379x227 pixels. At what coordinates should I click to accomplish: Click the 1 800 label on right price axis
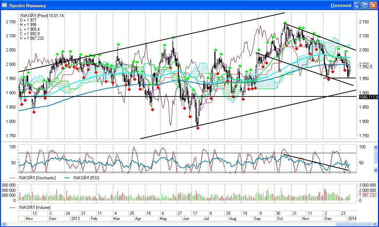click(364, 122)
